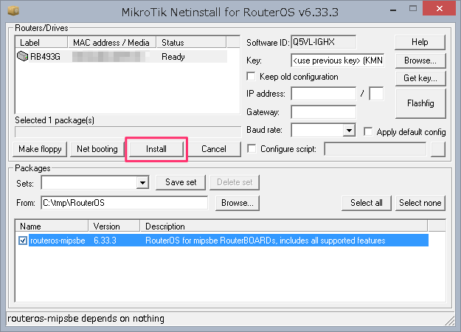
Task: Click the Delete set button
Action: 235,182
